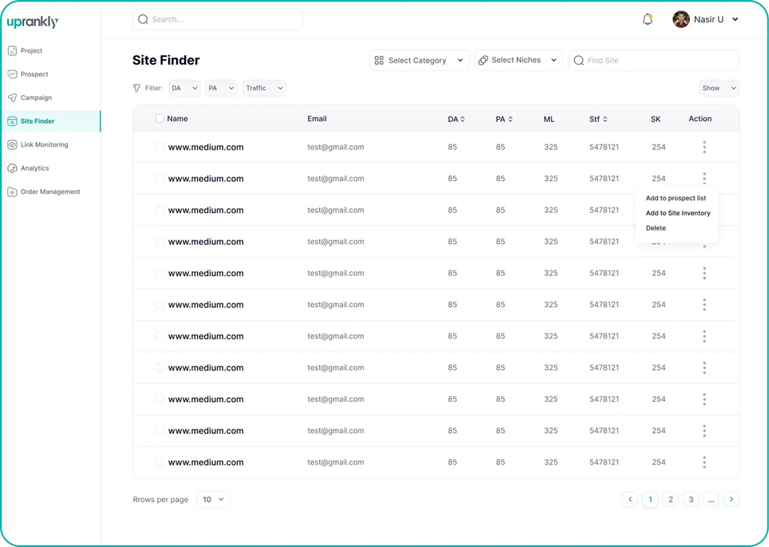The image size is (769, 547).
Task: Open the Link Monitoring sidebar icon
Action: pyautogui.click(x=12, y=145)
